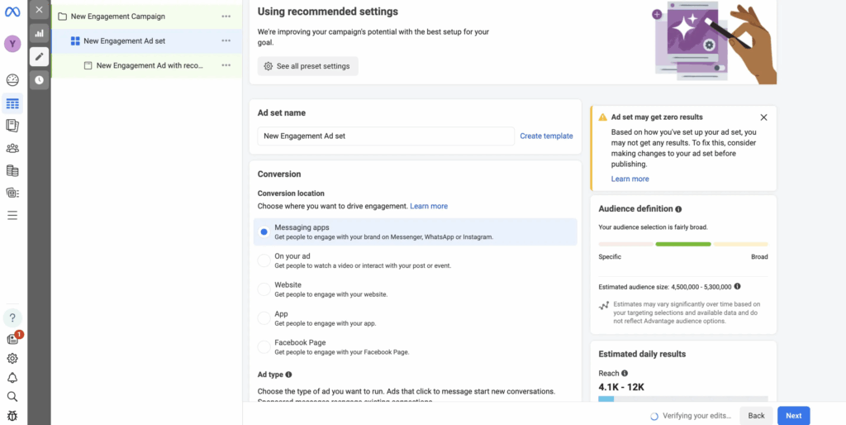Click the Next button
846x425 pixels.
point(793,415)
